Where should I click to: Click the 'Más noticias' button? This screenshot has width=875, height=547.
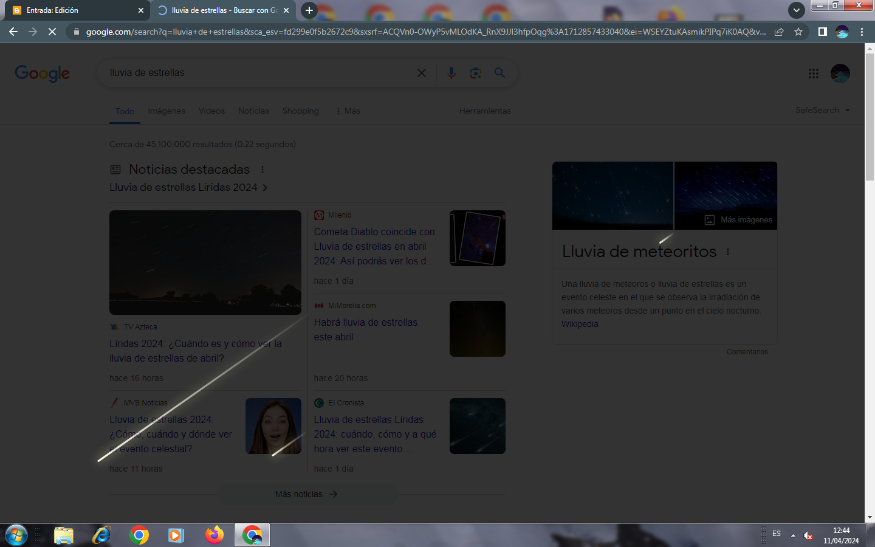pyautogui.click(x=307, y=494)
